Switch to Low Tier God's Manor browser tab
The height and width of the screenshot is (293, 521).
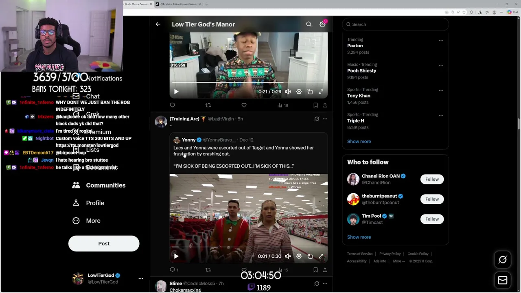pos(138,4)
